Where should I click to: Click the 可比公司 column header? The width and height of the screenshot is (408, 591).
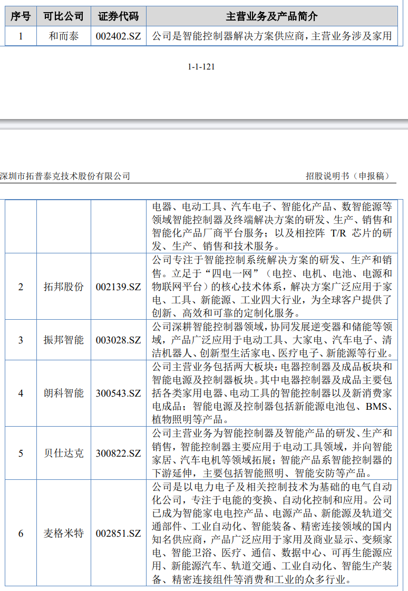coord(63,16)
